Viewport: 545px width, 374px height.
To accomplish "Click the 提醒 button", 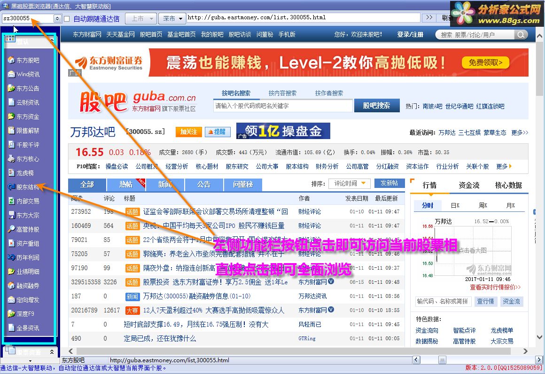I will 218,132.
